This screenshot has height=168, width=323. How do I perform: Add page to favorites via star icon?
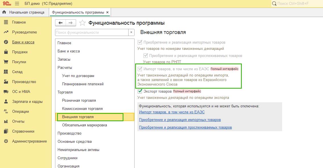(x=82, y=23)
